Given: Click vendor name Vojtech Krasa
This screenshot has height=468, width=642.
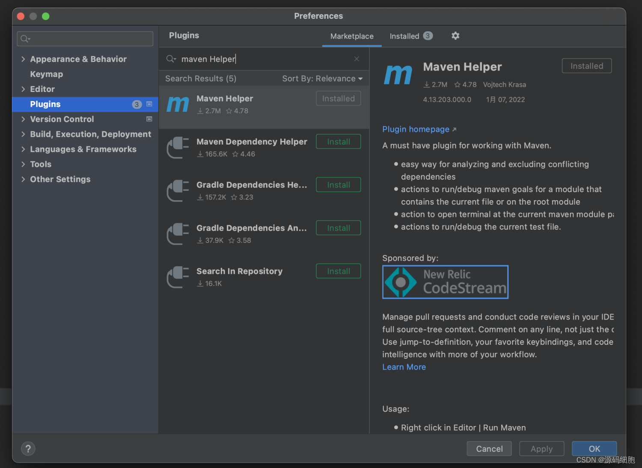Looking at the screenshot, I should point(504,85).
